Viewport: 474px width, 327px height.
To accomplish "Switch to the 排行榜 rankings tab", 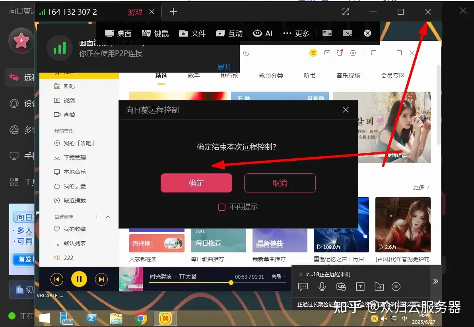I will [x=230, y=75].
